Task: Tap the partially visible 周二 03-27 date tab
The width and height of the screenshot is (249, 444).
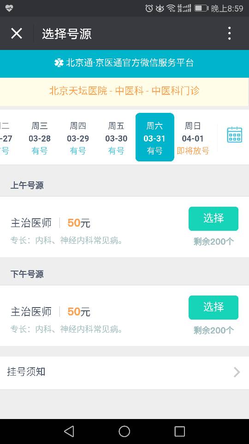Action: [6, 138]
